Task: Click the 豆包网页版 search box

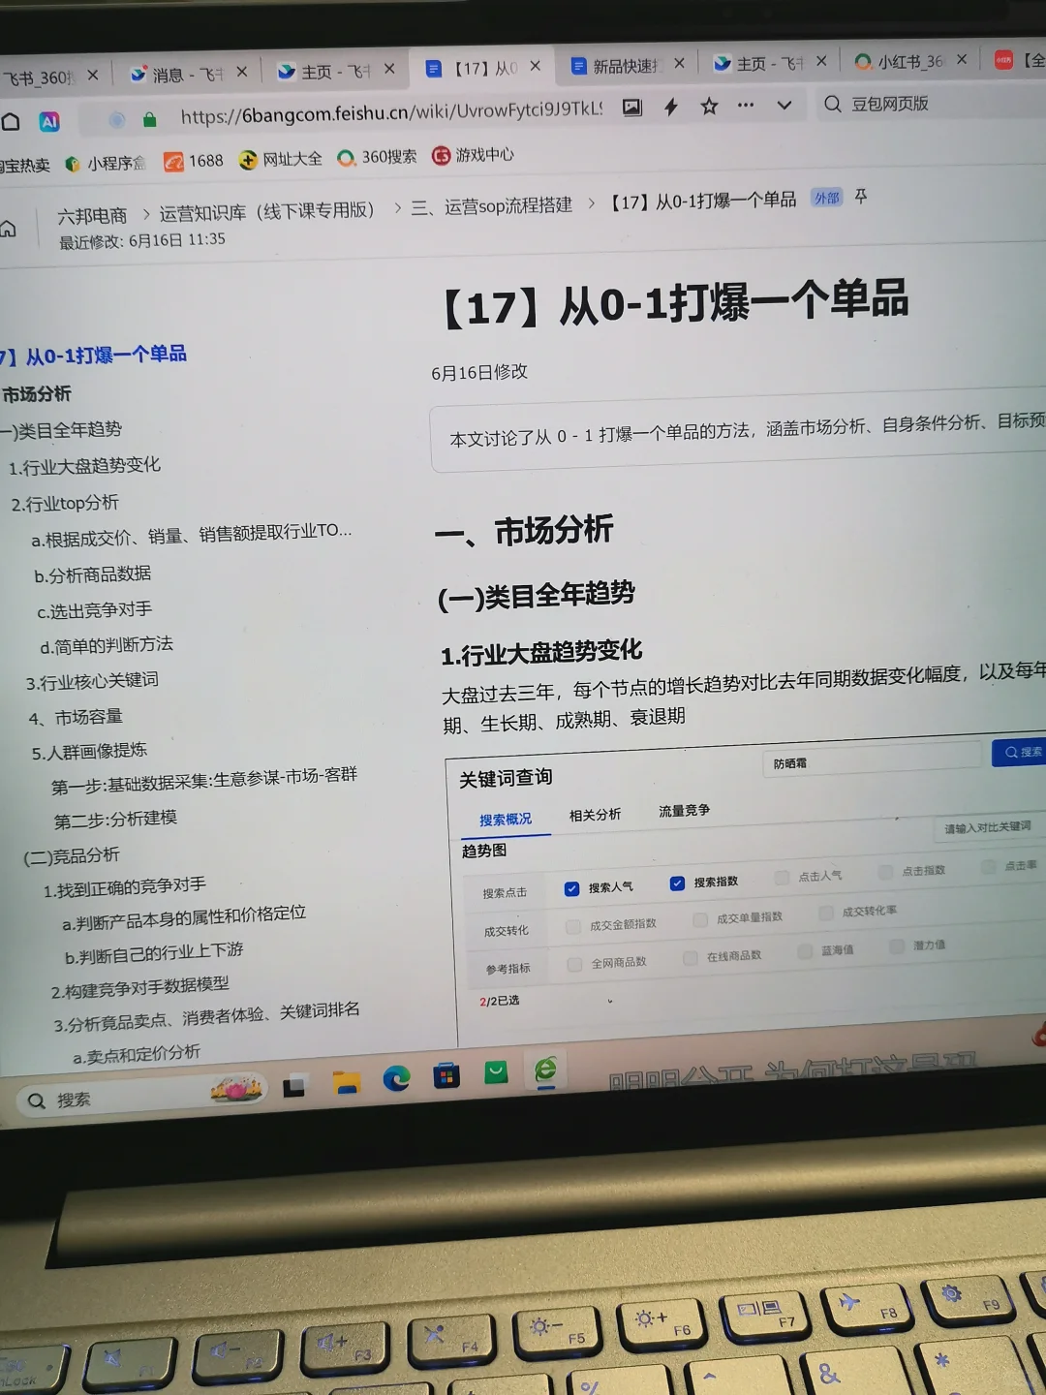Action: point(930,103)
